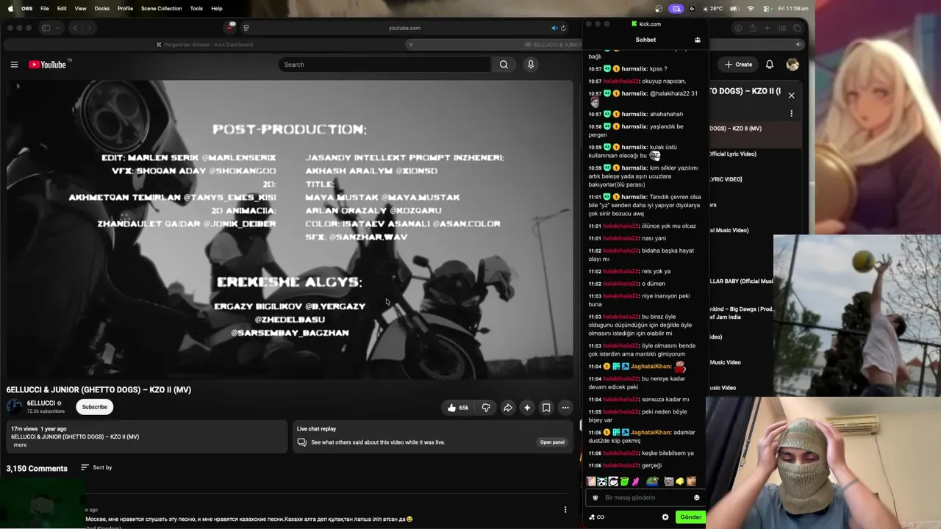Click the Sohbet chat header
Viewport: 941px width, 529px height.
pyautogui.click(x=645, y=40)
